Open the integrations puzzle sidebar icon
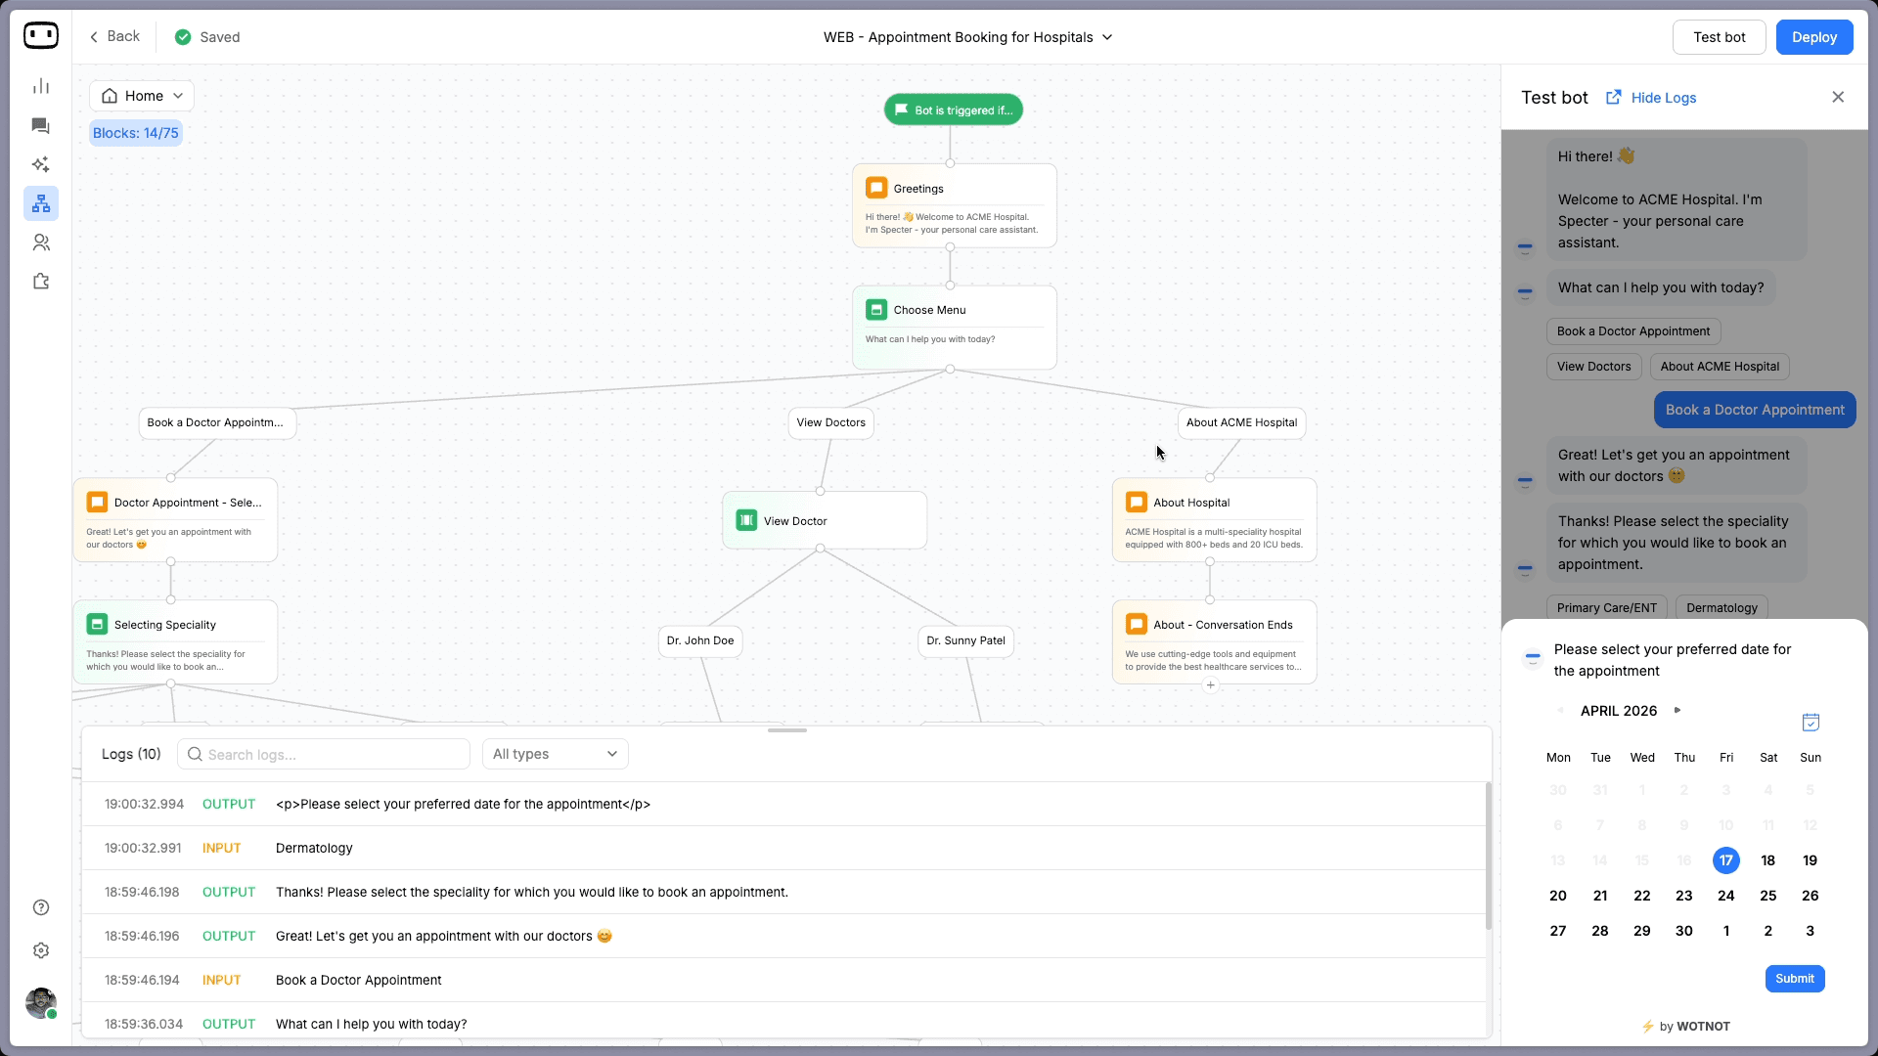 click(x=40, y=282)
